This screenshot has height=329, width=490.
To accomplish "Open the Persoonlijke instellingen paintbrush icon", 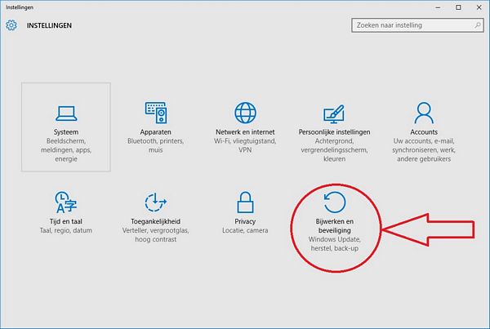I will coord(334,113).
